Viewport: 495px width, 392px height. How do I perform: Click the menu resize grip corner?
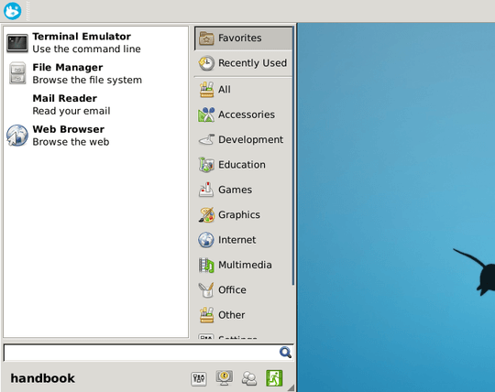(x=291, y=387)
